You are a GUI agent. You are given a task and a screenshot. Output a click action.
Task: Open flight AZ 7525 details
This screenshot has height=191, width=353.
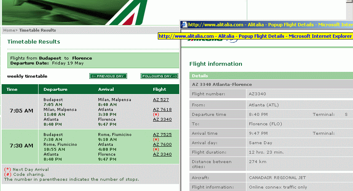click(162, 134)
